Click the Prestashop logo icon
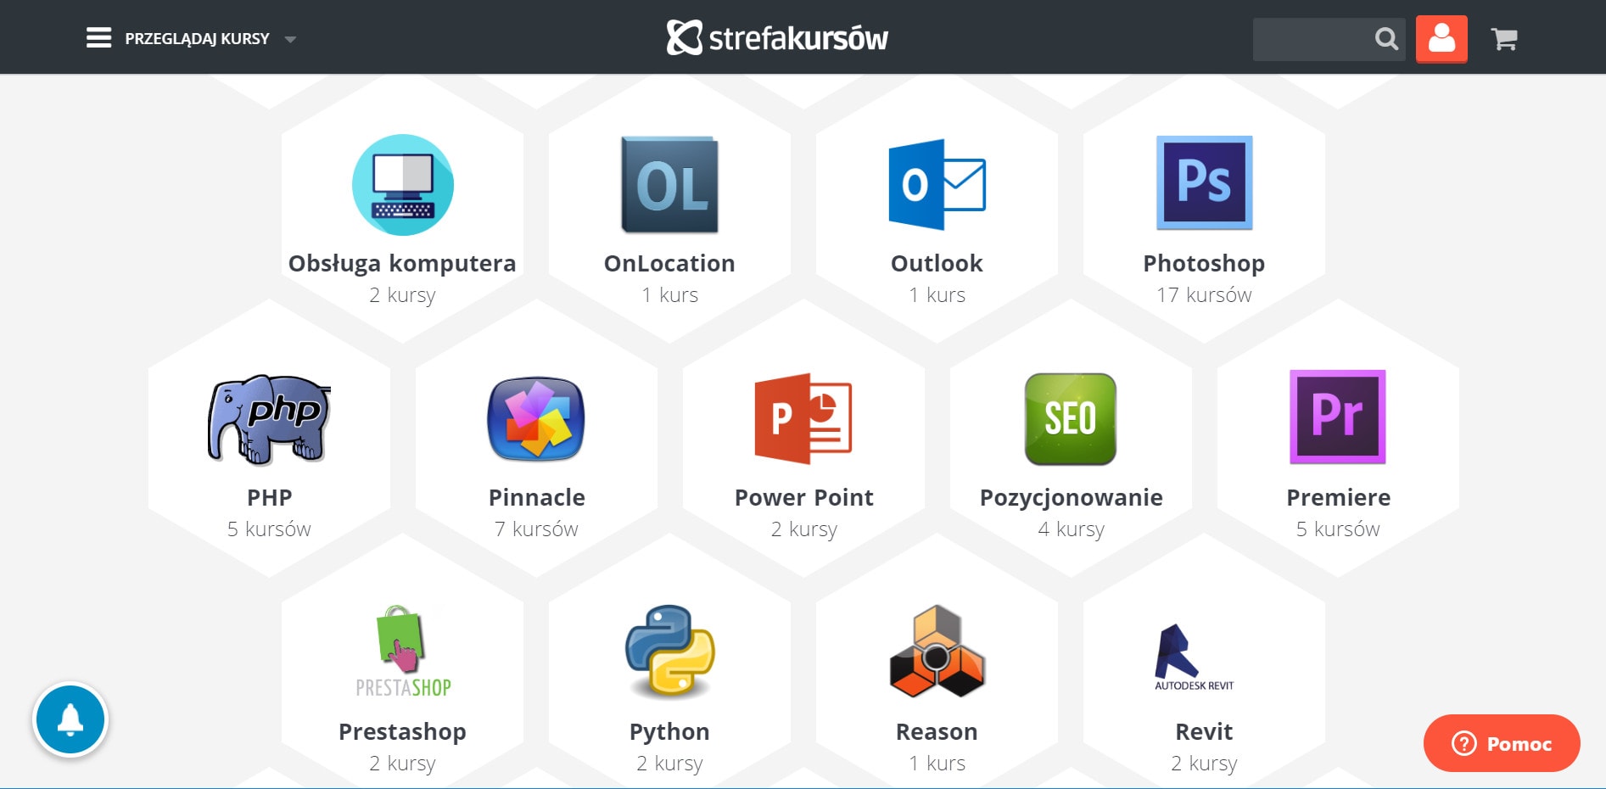 pyautogui.click(x=403, y=652)
